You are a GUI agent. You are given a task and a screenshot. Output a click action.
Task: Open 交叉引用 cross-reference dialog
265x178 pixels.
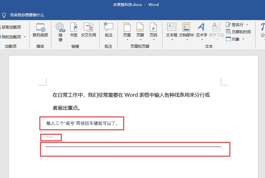[89, 30]
